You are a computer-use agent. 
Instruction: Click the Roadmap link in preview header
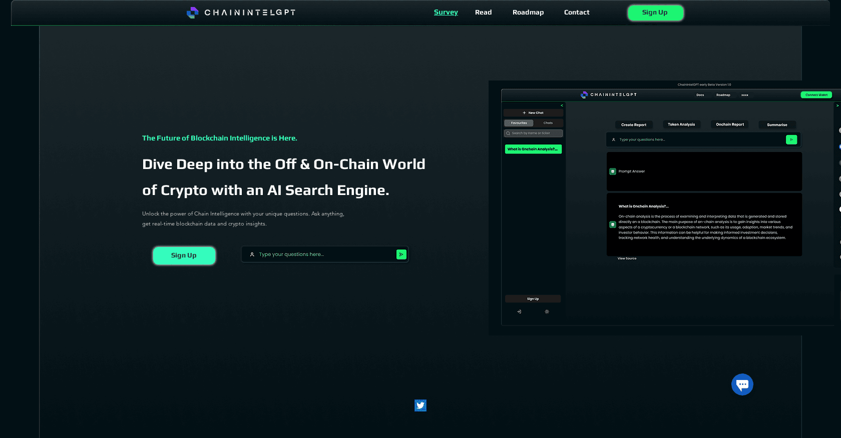click(723, 95)
